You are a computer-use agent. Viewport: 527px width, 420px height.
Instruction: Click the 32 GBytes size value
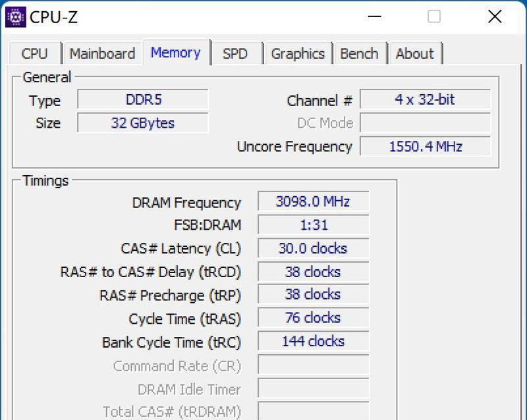click(143, 123)
